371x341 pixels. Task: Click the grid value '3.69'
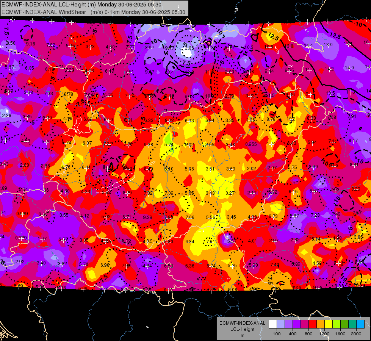tap(231, 169)
